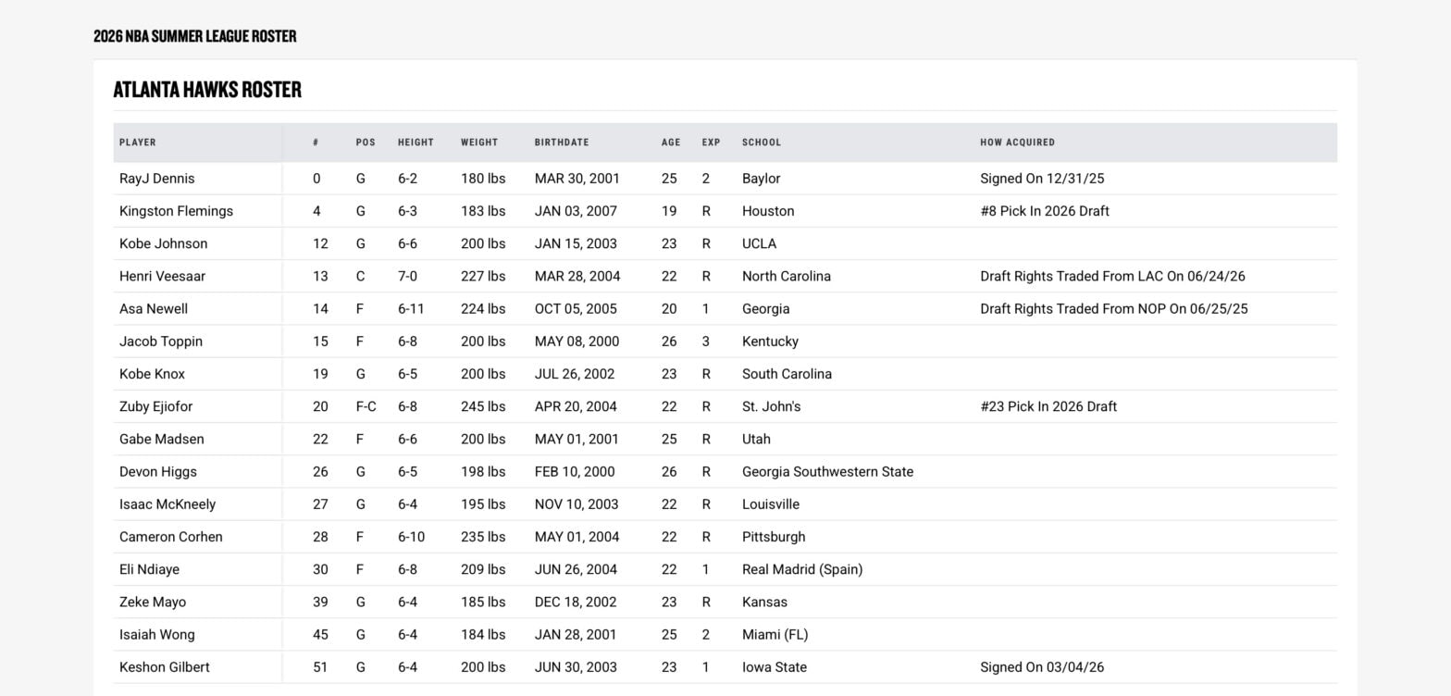Select 'Signed On 12/31/25' cell
This screenshot has width=1451, height=696.
click(x=1042, y=179)
